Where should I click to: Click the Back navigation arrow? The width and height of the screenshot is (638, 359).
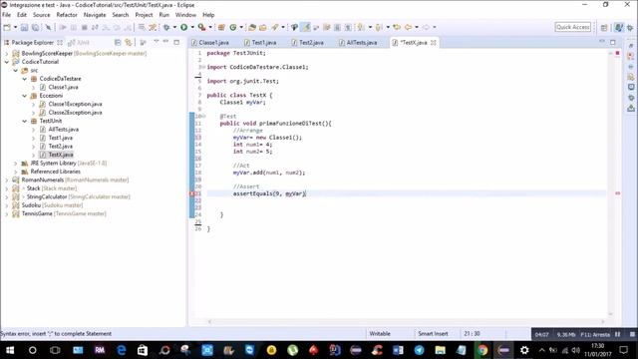pos(408,27)
